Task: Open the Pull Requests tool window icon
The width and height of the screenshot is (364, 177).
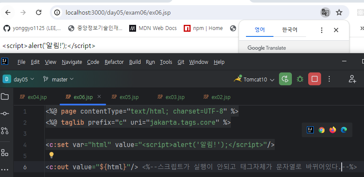Action: tap(5, 131)
